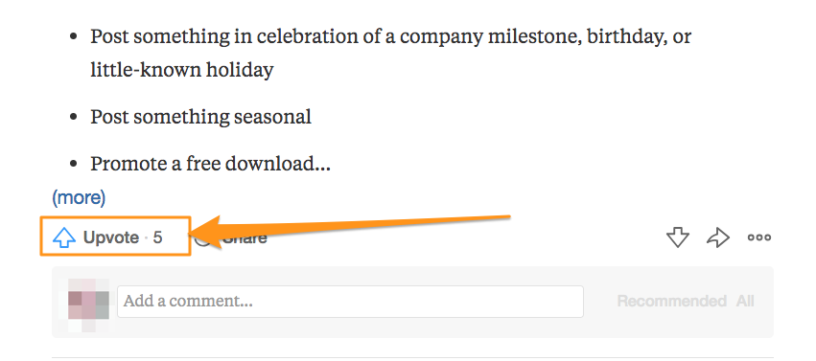The image size is (816, 361).
Task: Click the Upvote text label
Action: [x=111, y=237]
